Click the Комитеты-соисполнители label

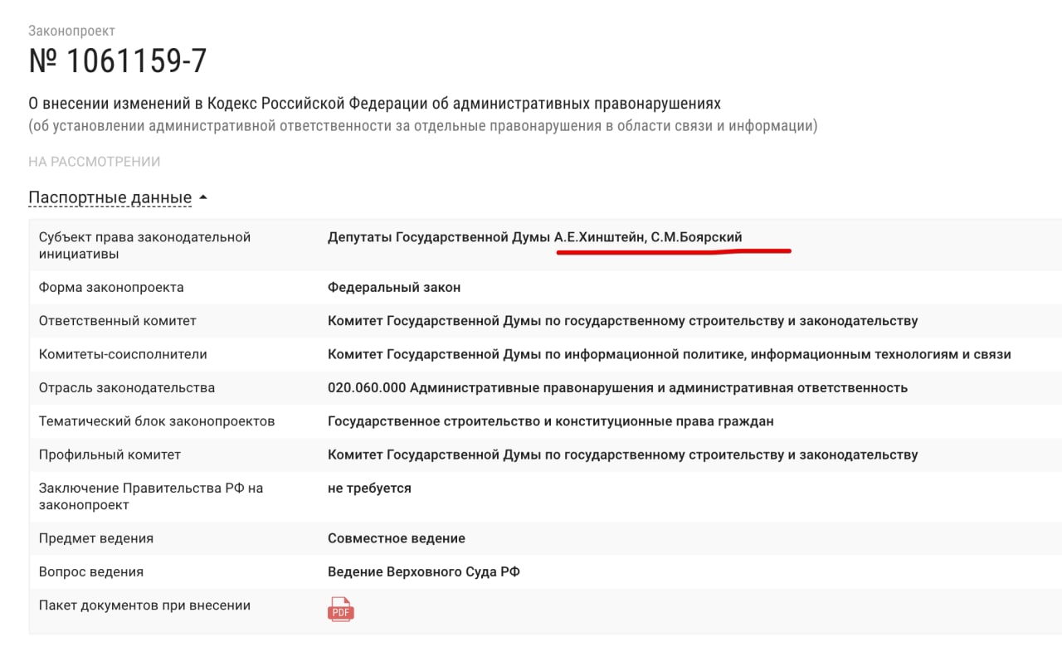(123, 354)
